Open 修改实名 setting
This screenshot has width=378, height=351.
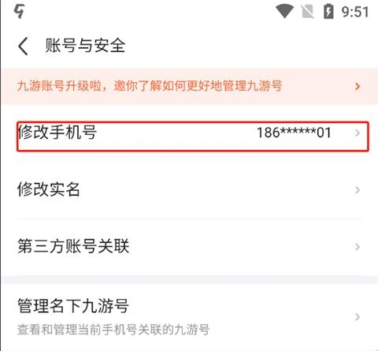tap(189, 190)
